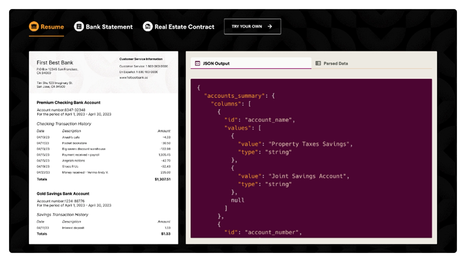Select the Resume tab label
This screenshot has height=262, width=466.
click(x=52, y=27)
